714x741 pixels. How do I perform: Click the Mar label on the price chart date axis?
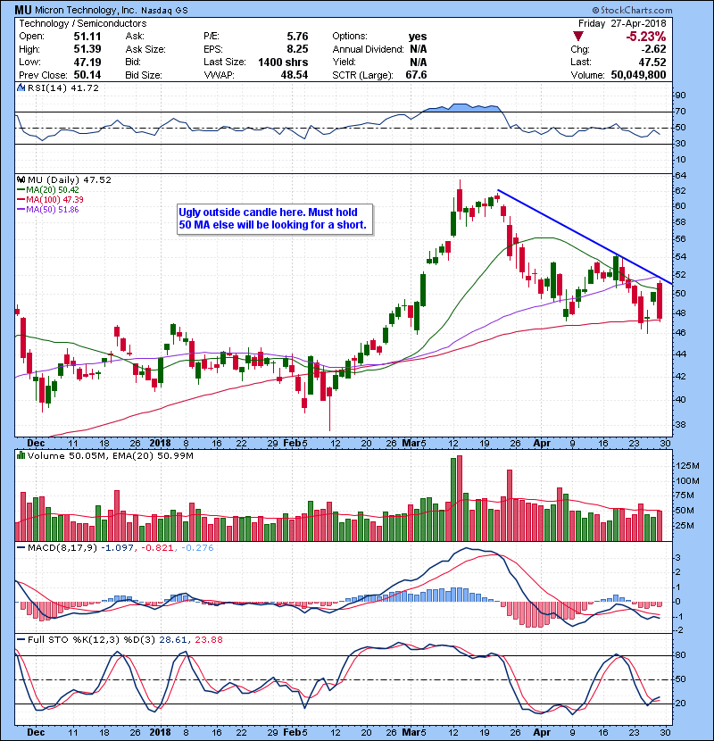pyautogui.click(x=411, y=443)
